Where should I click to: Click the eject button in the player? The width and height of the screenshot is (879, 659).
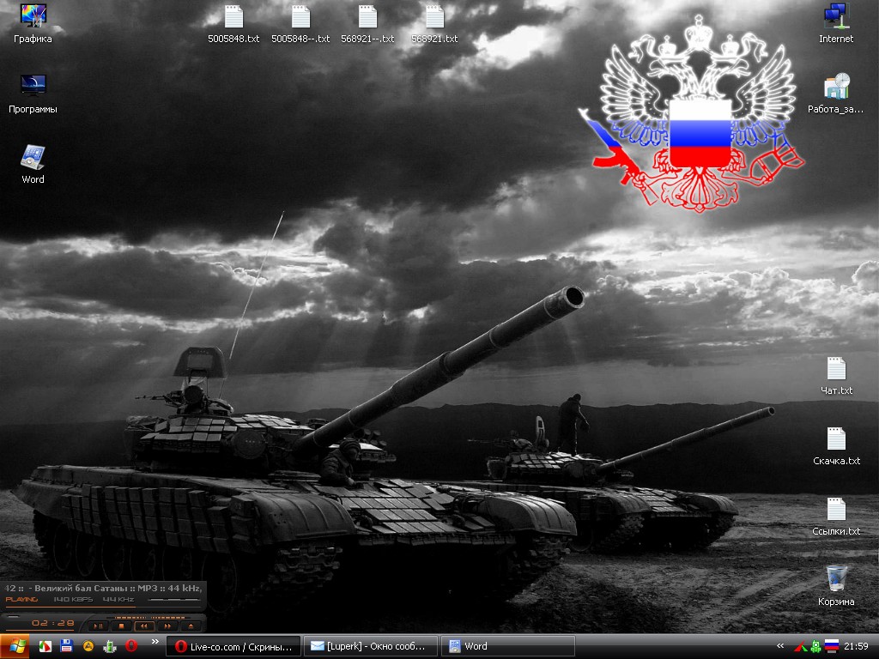pos(191,626)
